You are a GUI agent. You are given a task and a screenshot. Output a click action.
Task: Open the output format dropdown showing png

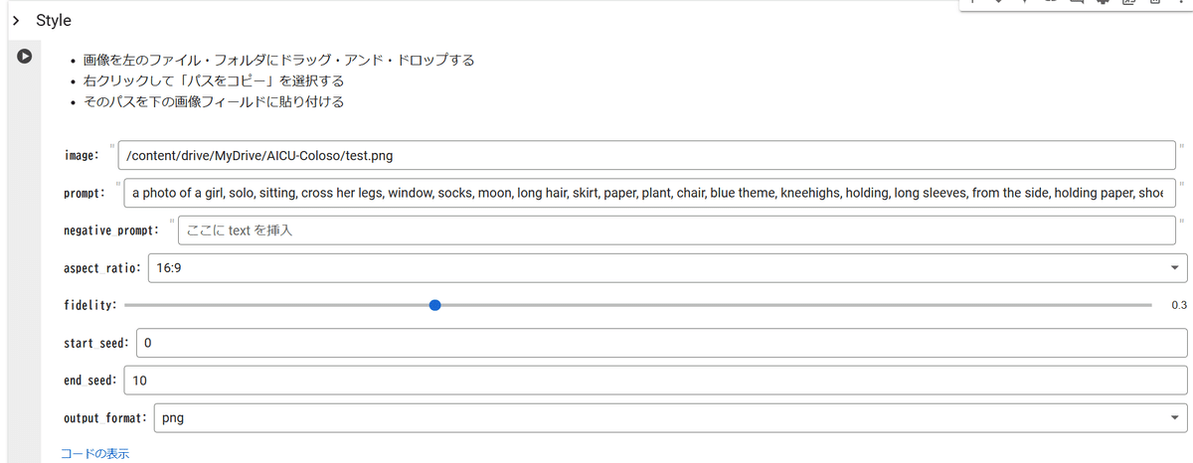[670, 418]
